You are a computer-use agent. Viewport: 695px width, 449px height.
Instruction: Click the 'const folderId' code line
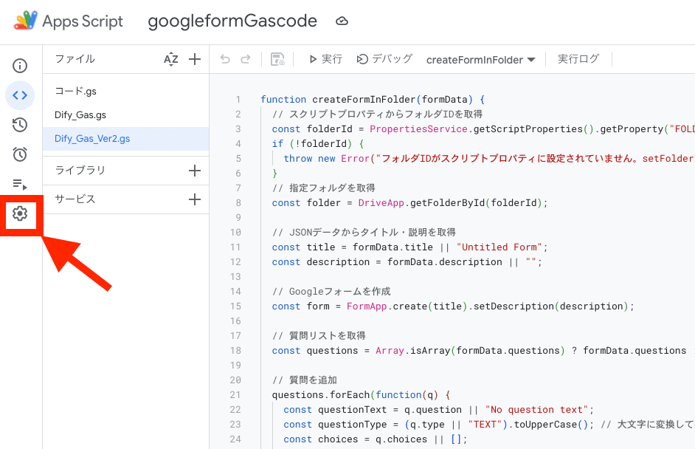click(483, 129)
